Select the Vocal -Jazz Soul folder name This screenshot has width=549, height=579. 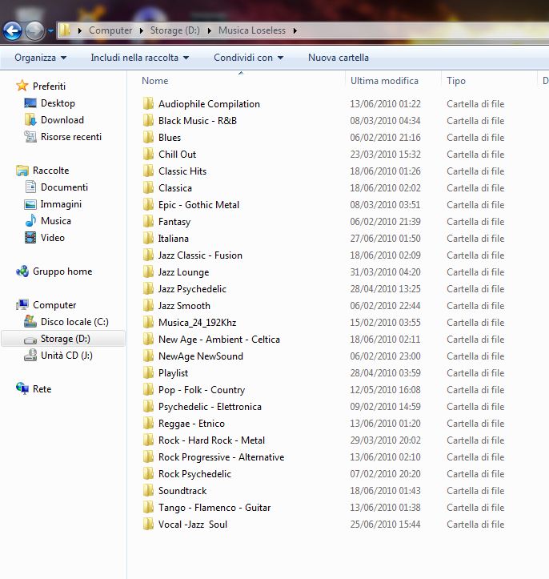(193, 525)
